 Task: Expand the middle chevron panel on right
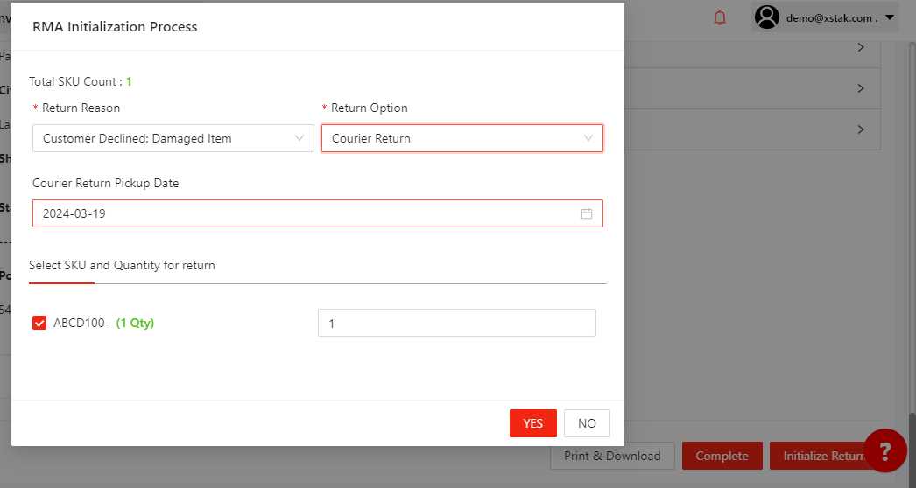click(861, 88)
